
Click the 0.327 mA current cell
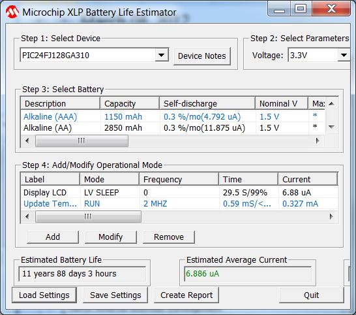click(x=300, y=204)
